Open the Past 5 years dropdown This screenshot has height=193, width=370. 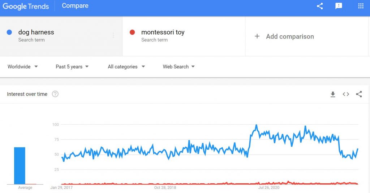[72, 67]
